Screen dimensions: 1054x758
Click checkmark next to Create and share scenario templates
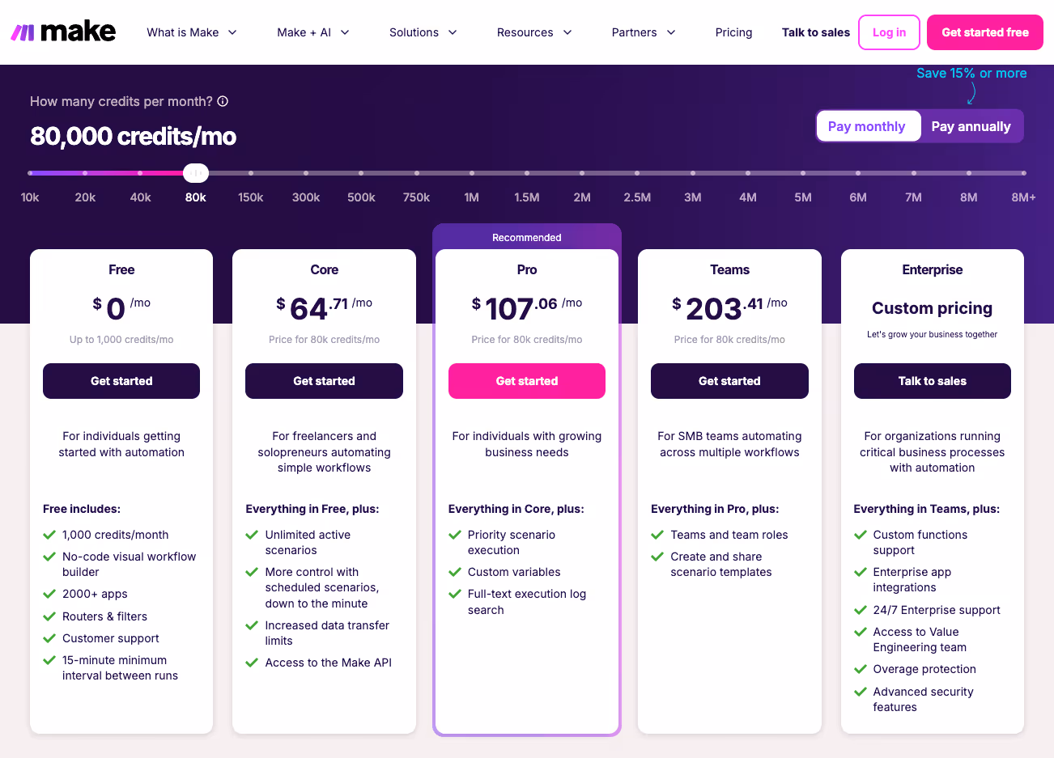click(x=657, y=557)
